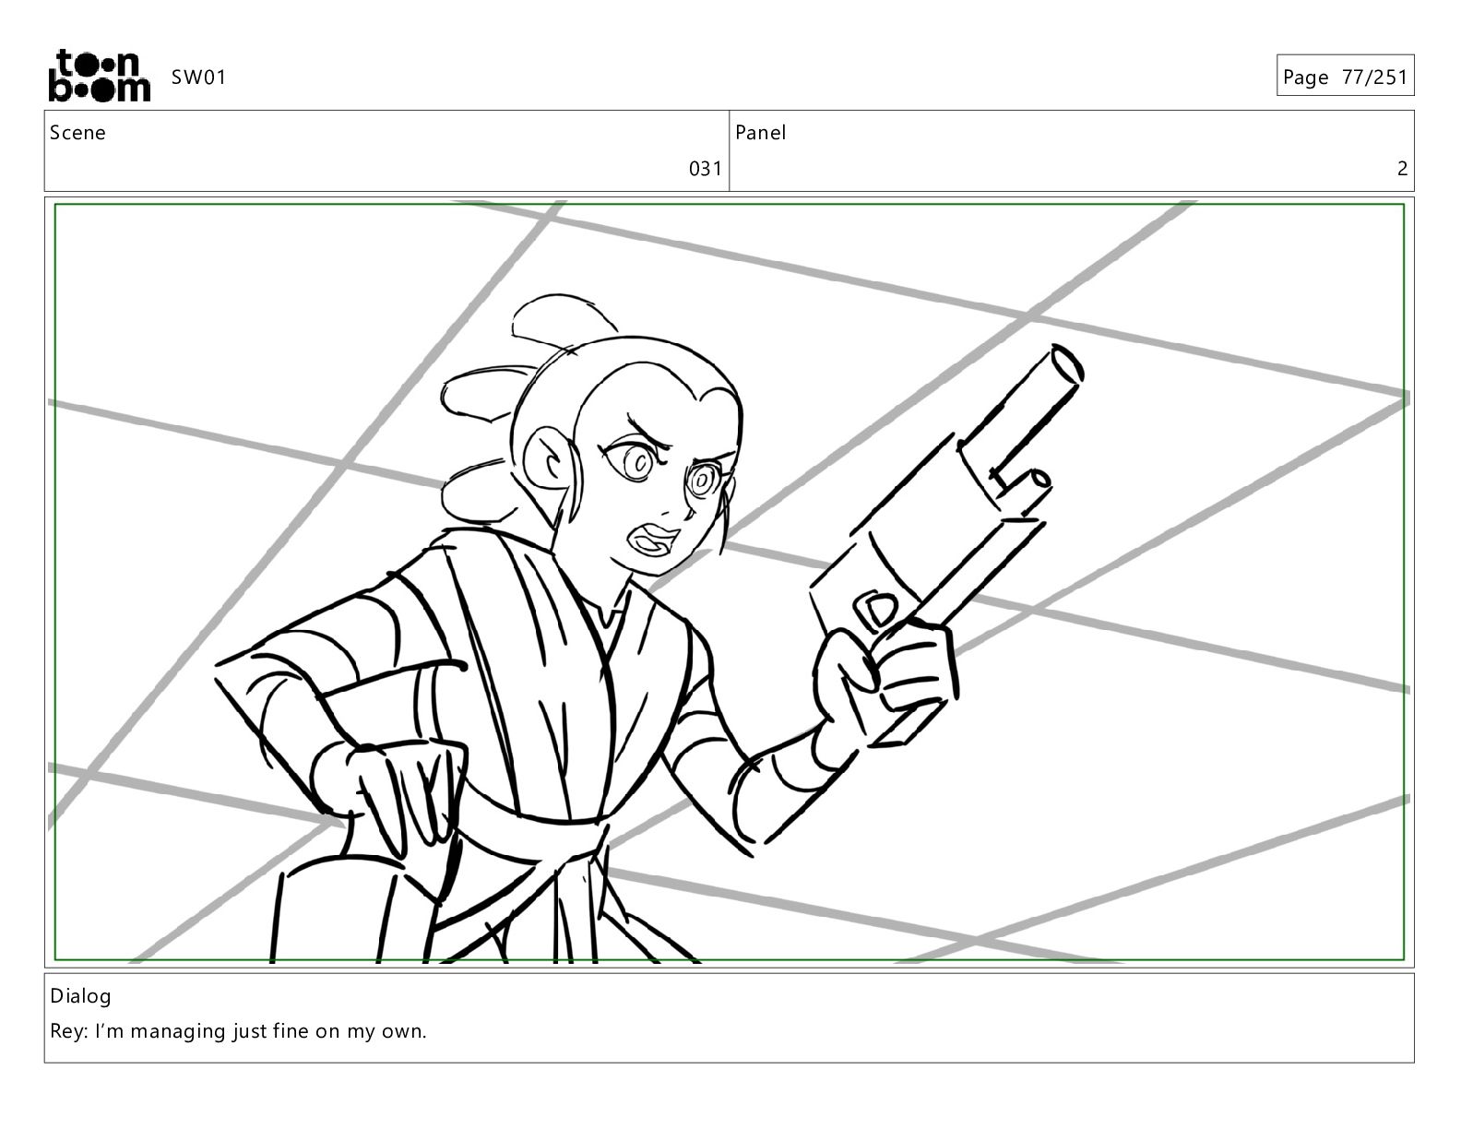This screenshot has width=1461, height=1129.
Task: Select the project name SW01
Action: click(198, 77)
